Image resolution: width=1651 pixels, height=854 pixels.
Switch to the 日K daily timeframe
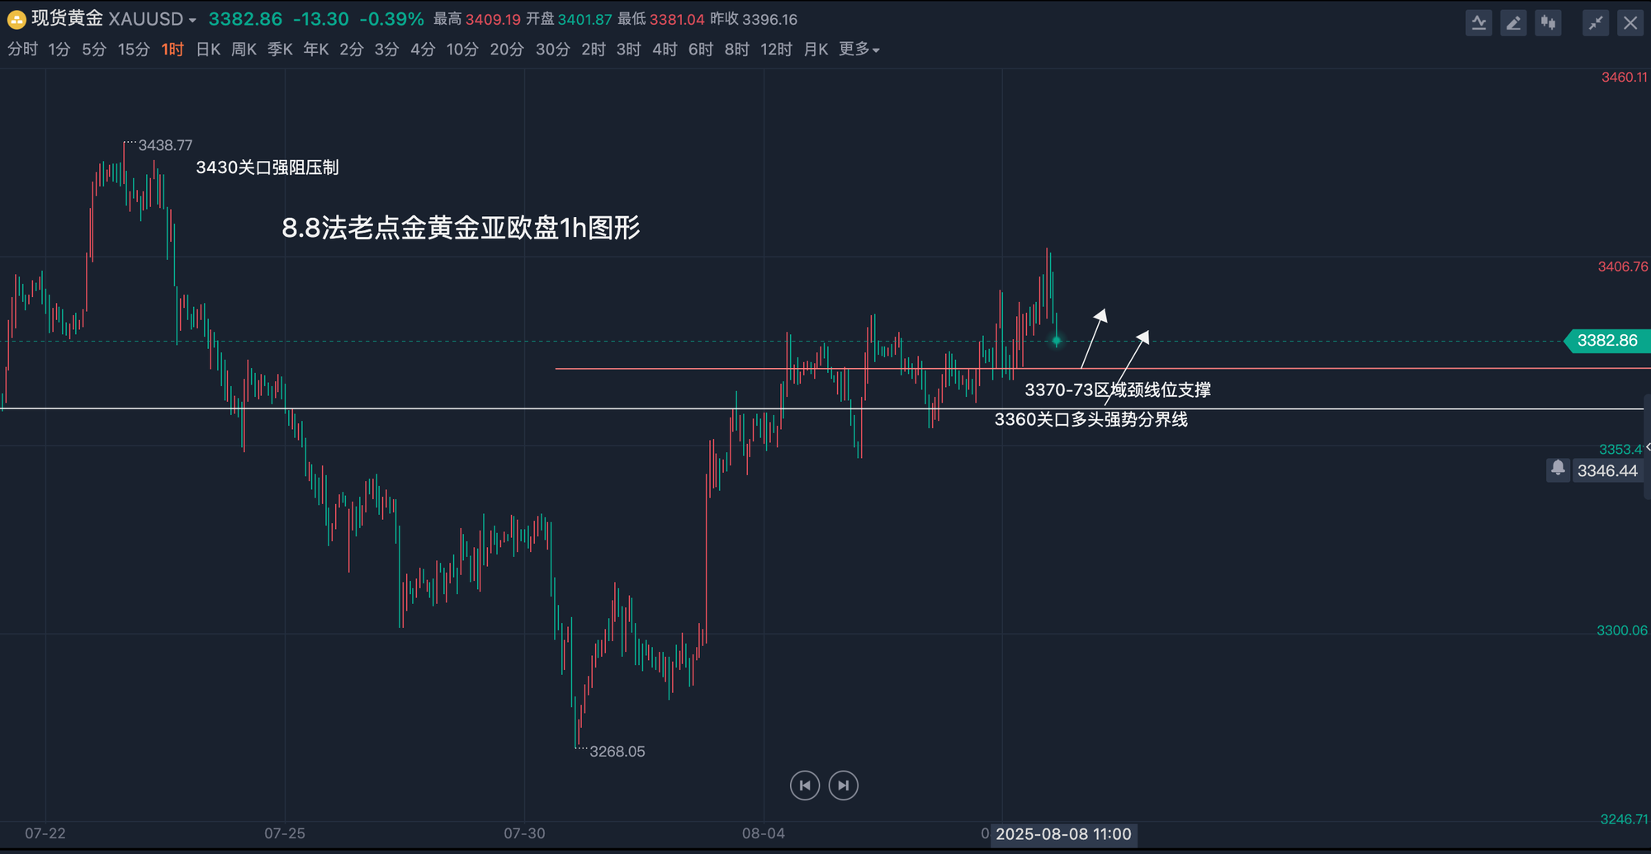(x=208, y=50)
